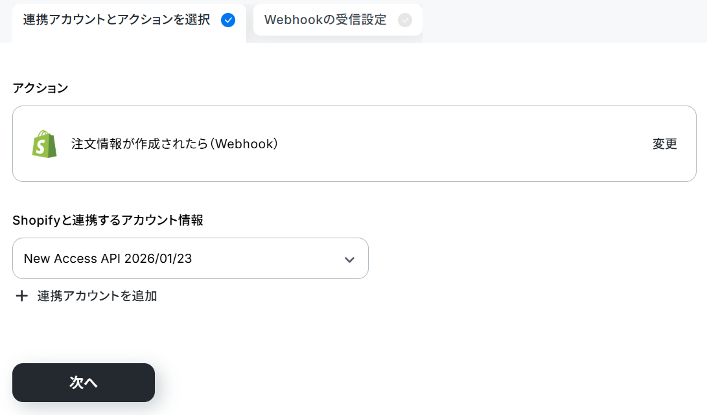Click the gray header strip beside Webhook tab
Viewport: 707px width, 415px height.
564,21
